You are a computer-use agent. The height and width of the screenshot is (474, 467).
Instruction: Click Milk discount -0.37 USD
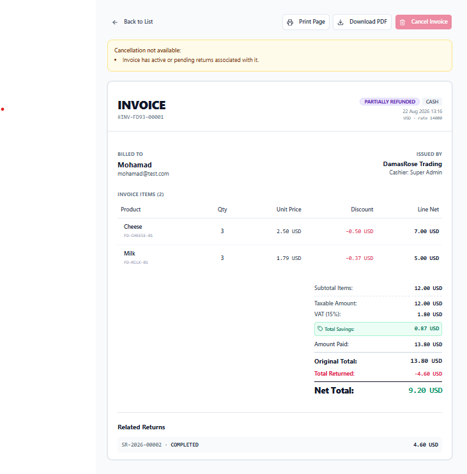(360, 258)
